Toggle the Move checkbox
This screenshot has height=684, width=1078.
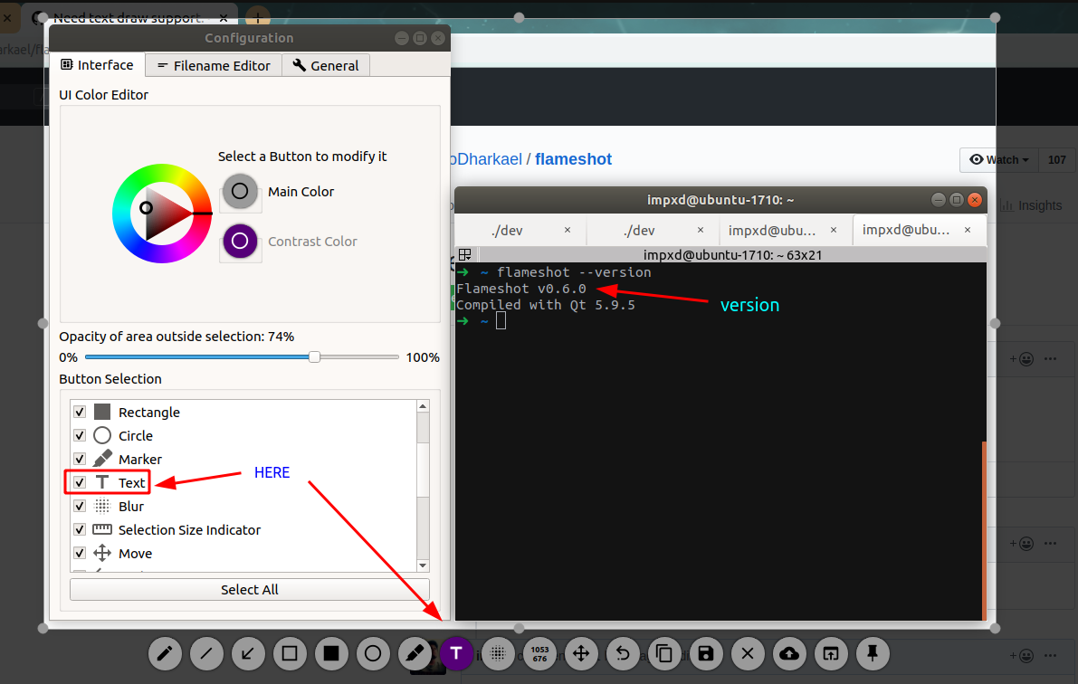pos(80,553)
